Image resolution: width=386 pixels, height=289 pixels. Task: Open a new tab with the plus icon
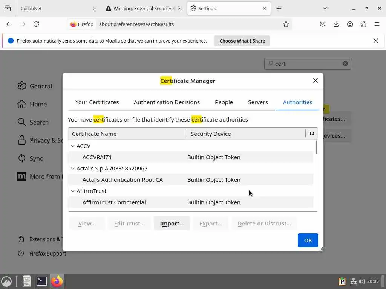pyautogui.click(x=279, y=8)
